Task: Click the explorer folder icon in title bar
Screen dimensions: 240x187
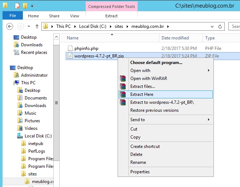Action: 5,5
